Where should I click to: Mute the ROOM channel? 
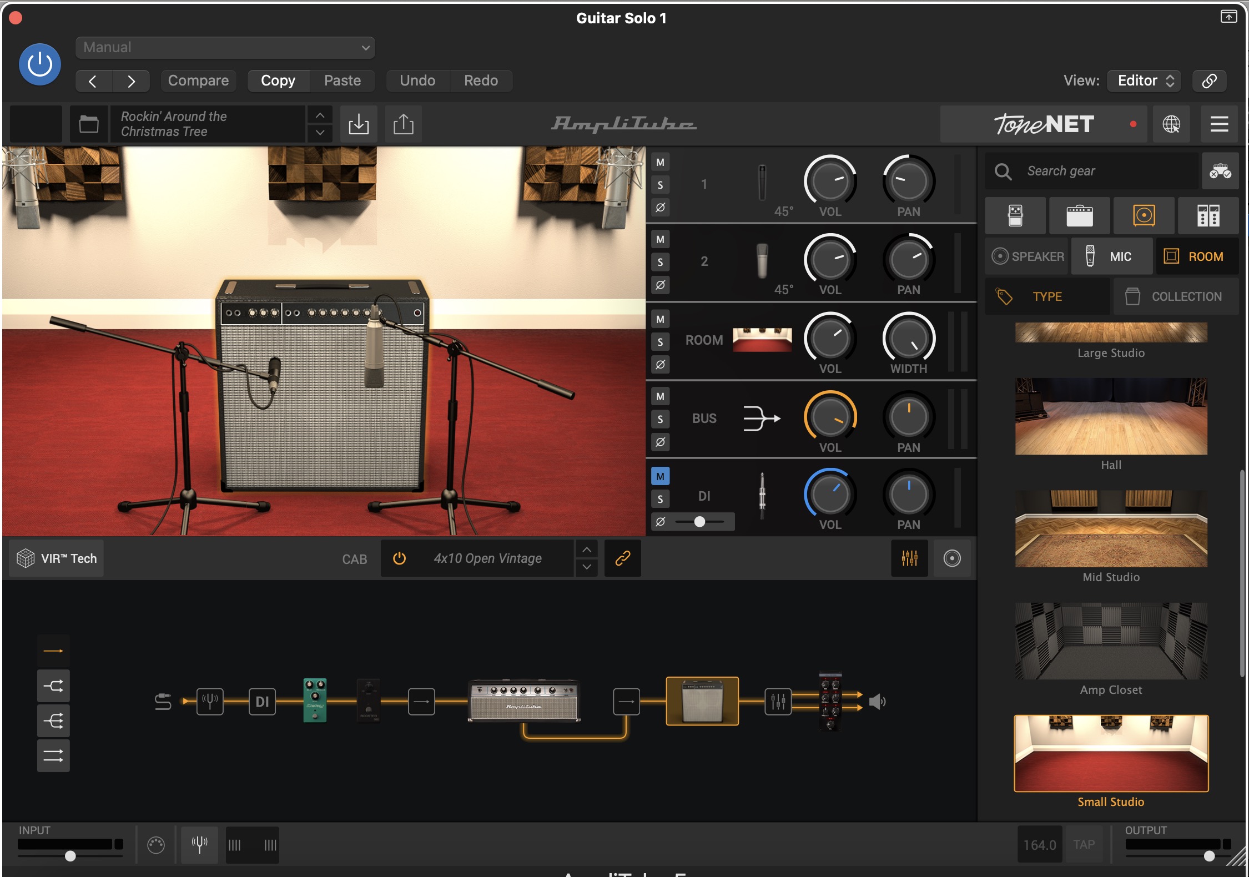pyautogui.click(x=660, y=319)
